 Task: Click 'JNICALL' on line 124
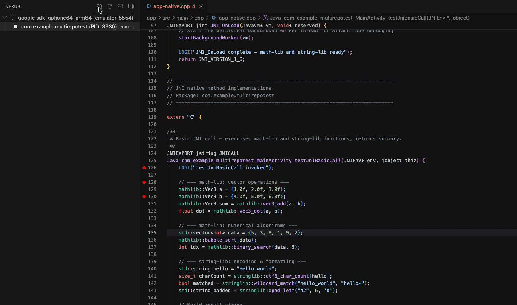pyautogui.click(x=229, y=153)
